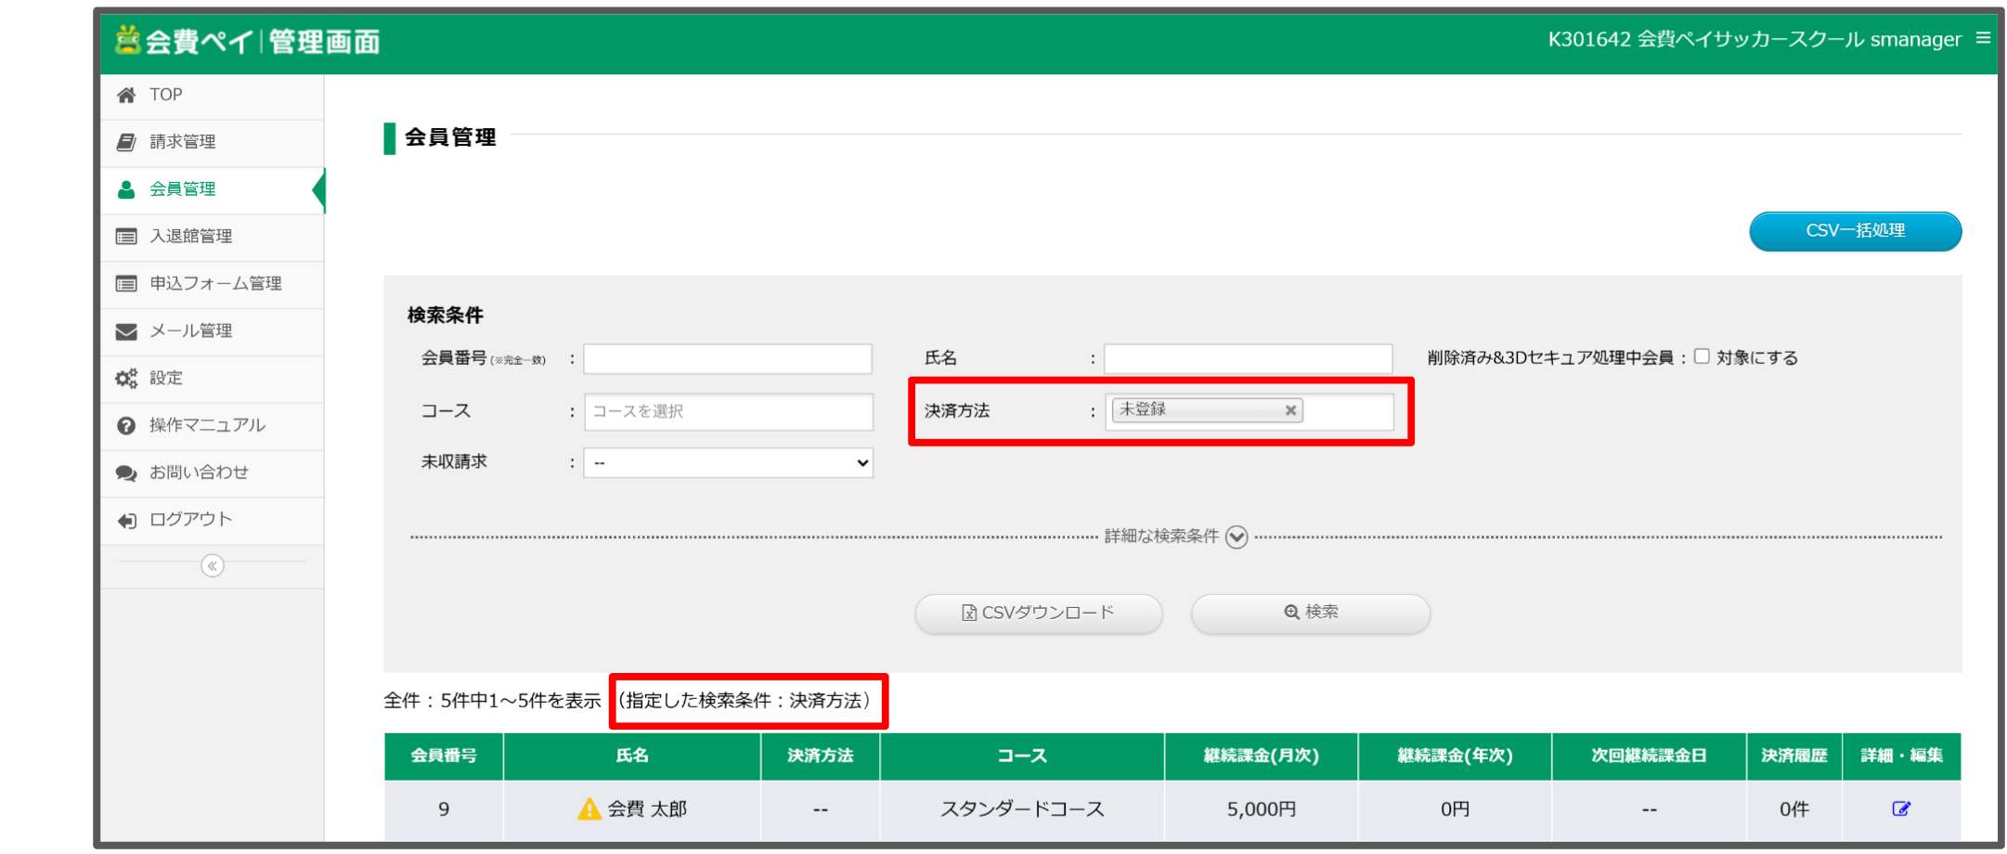Open 操作マニュアル help icon
The height and width of the screenshot is (854, 2007).
(x=126, y=425)
